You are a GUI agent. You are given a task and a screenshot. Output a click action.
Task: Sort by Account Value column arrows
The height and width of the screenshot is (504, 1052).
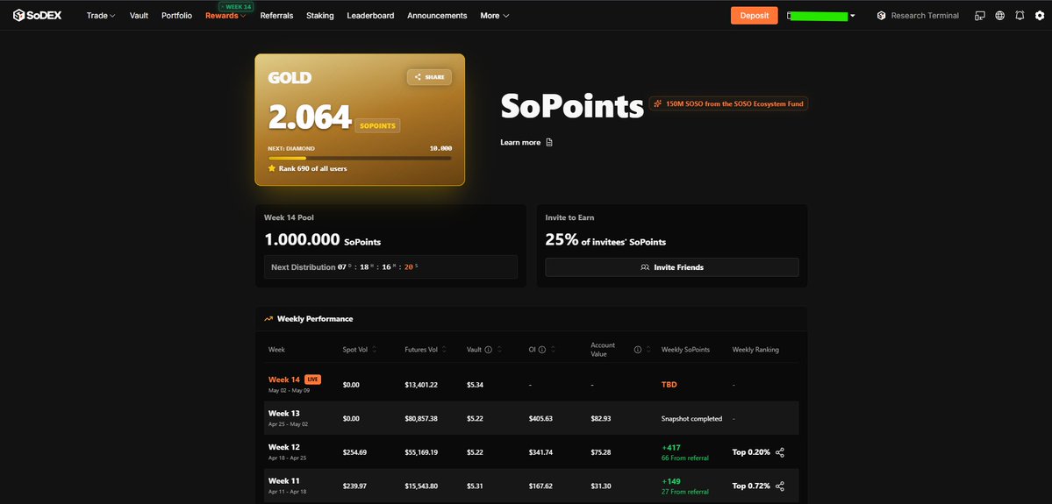tap(648, 350)
